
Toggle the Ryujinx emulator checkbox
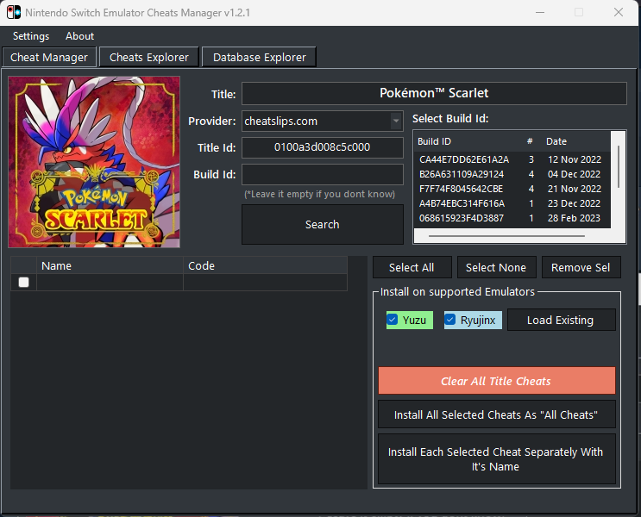(450, 320)
